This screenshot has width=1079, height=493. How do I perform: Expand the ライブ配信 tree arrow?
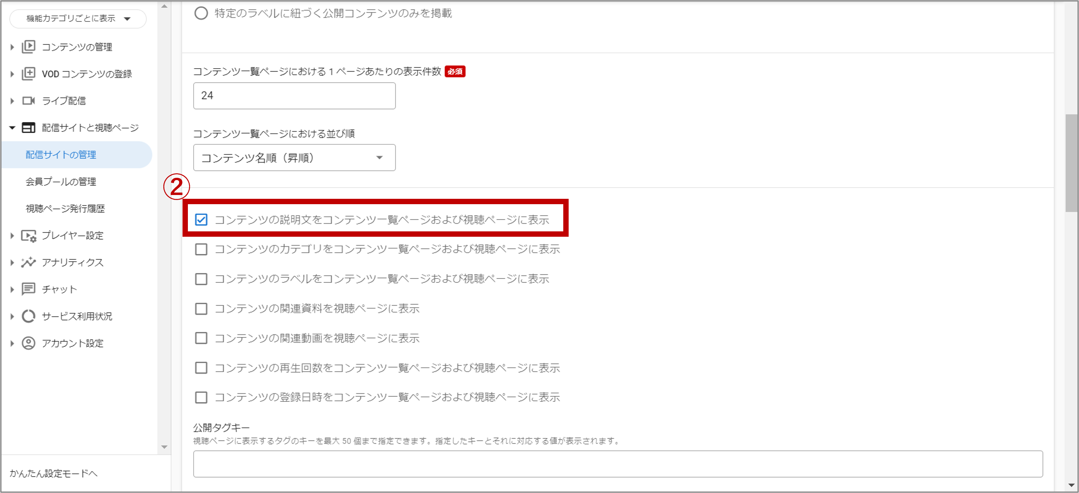(12, 101)
